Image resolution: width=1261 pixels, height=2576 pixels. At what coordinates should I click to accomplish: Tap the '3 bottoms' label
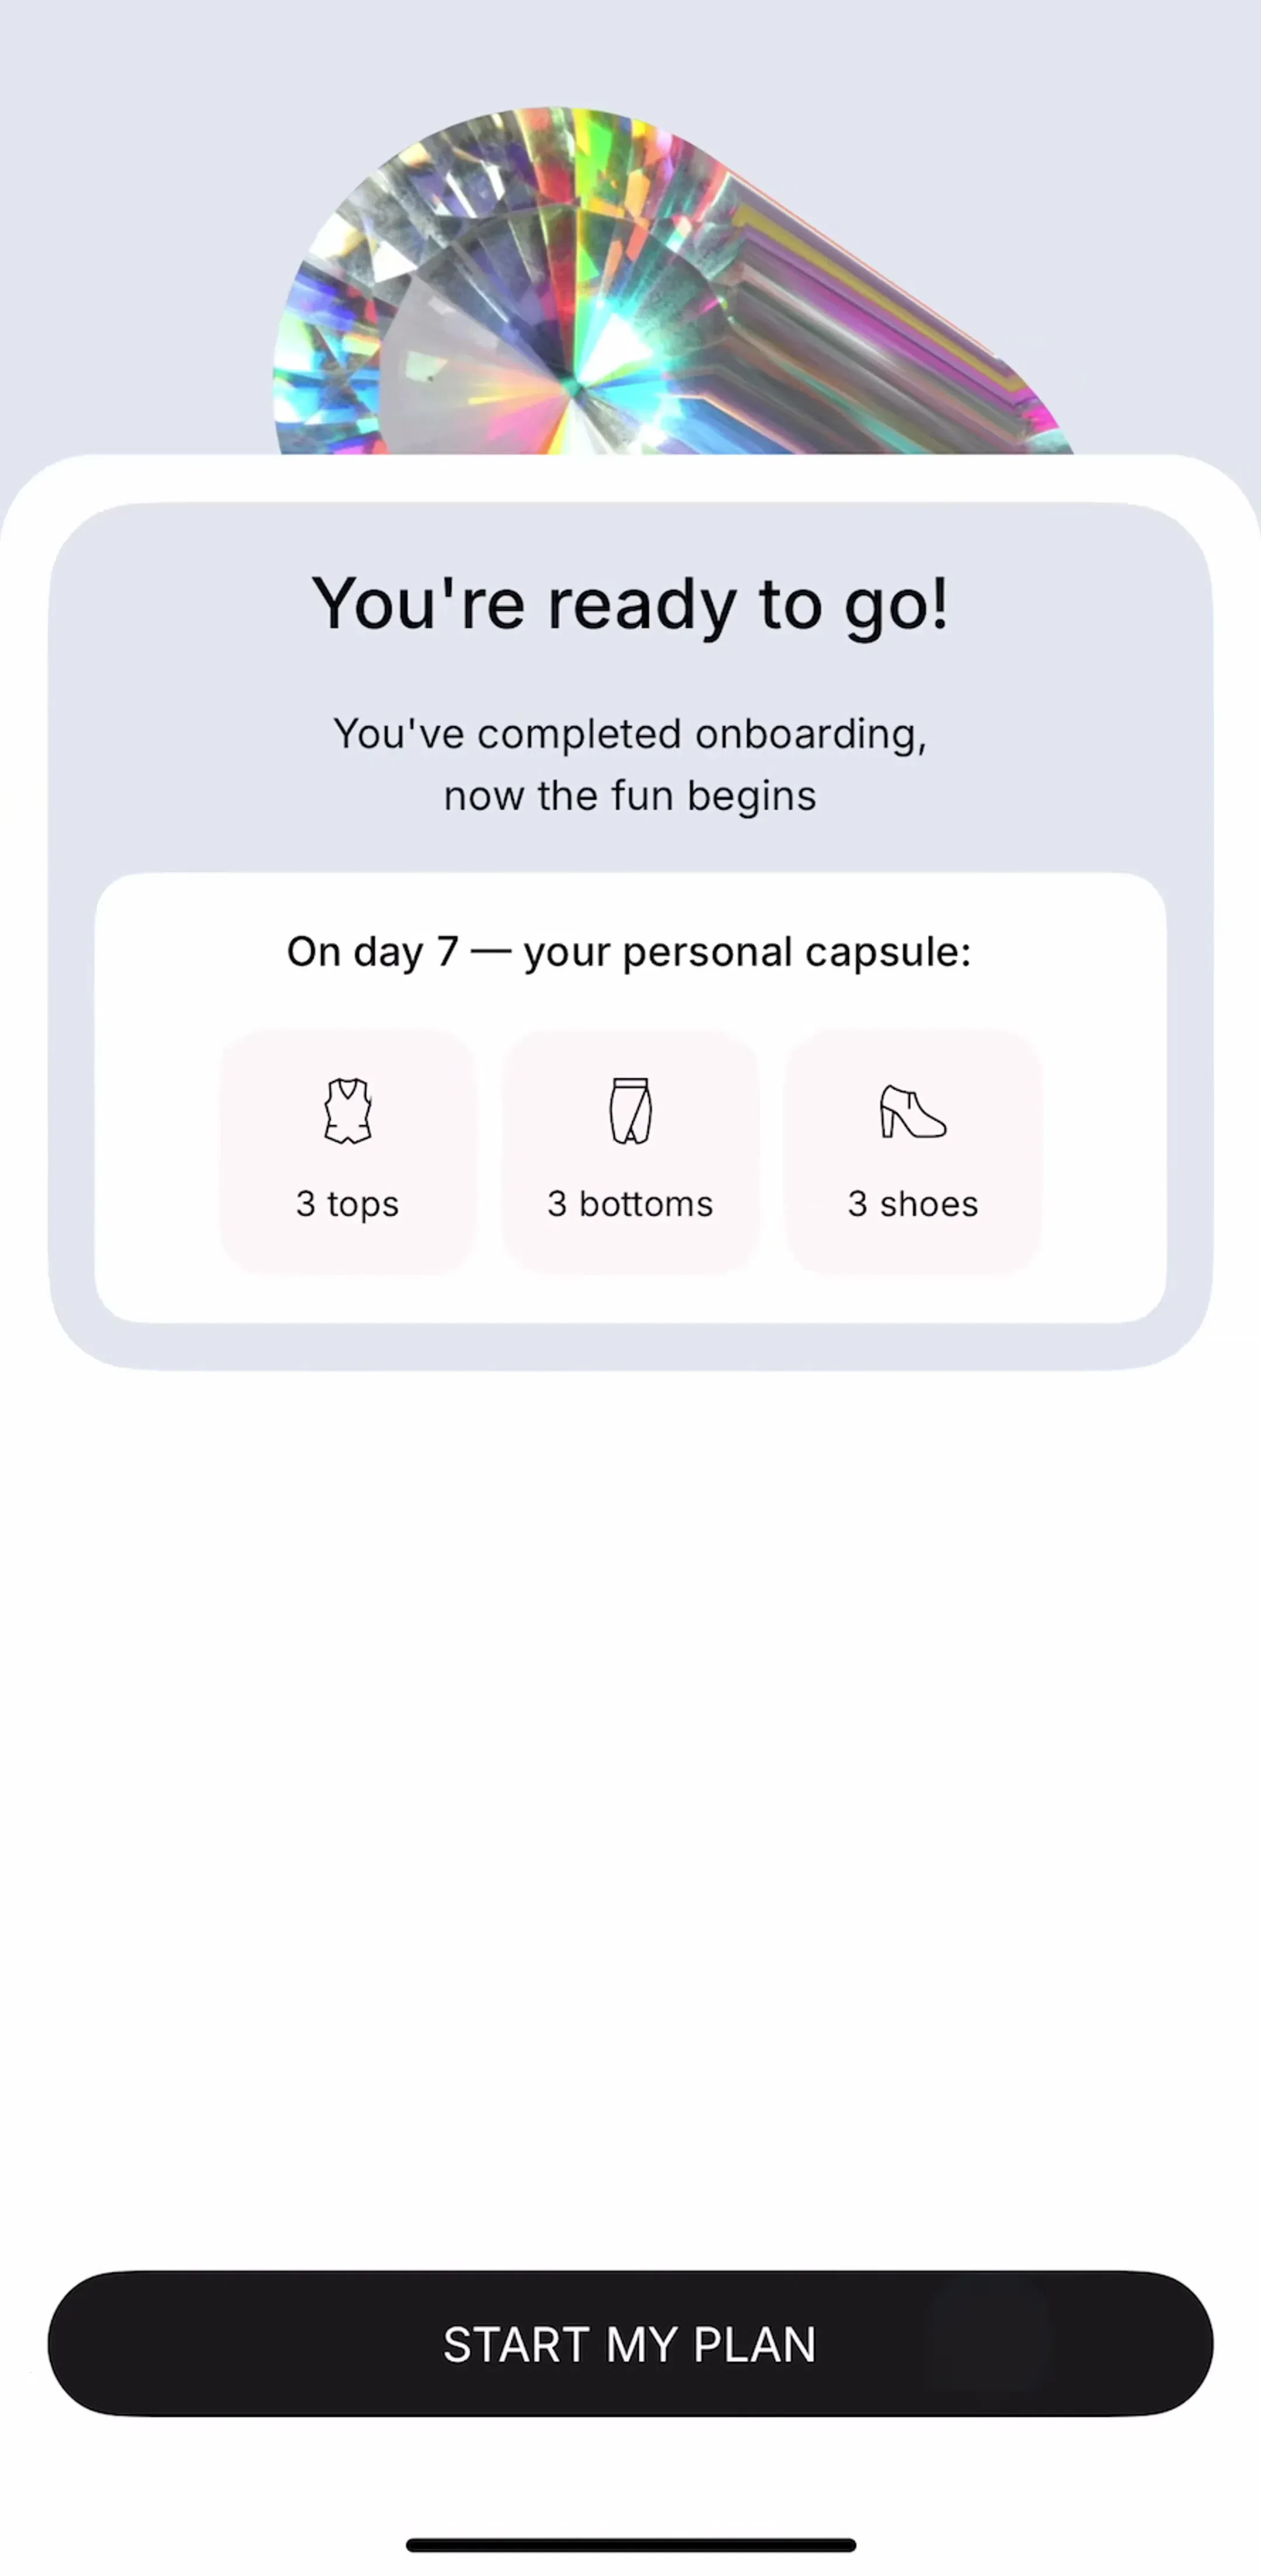pos(630,1204)
